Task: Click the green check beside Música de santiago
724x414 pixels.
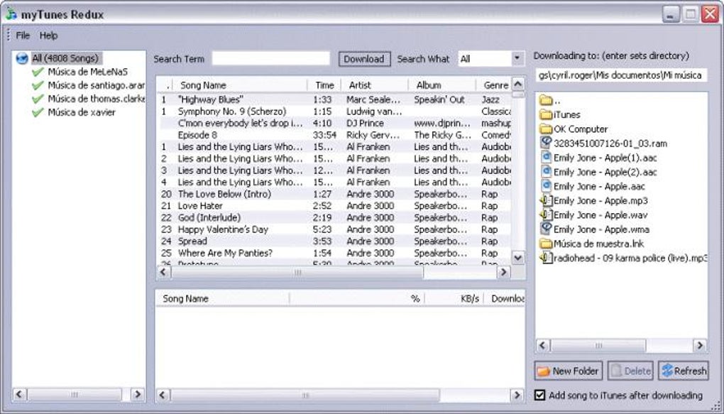Action: pos(38,85)
